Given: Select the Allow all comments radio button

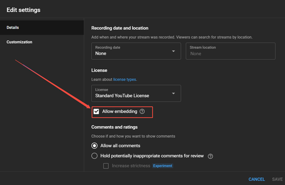Looking at the screenshot, I should click(x=95, y=146).
